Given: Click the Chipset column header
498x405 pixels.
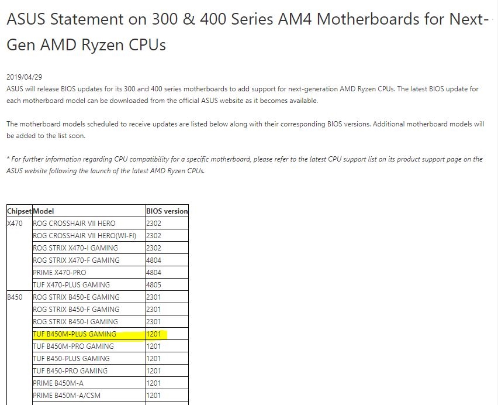Looking at the screenshot, I should (x=19, y=211).
